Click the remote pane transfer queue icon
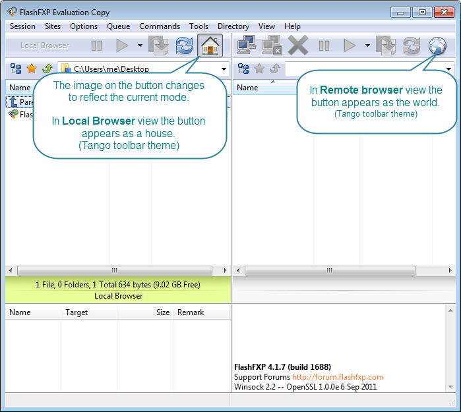This screenshot has width=461, height=412. [386, 45]
